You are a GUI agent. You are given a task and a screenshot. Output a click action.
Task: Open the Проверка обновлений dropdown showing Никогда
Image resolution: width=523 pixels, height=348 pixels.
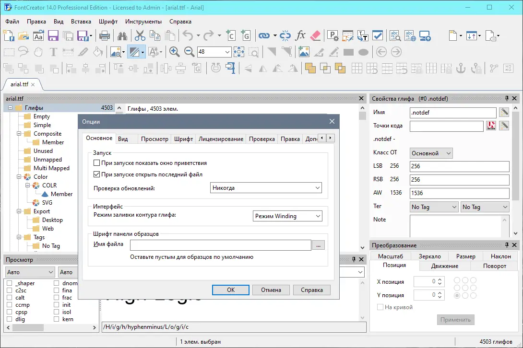(266, 188)
